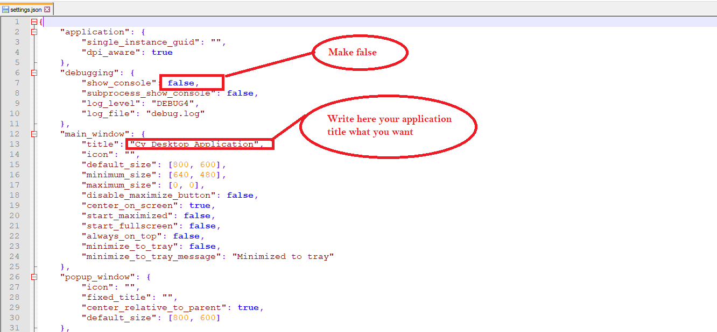Select the settings.json file tab

coord(26,10)
